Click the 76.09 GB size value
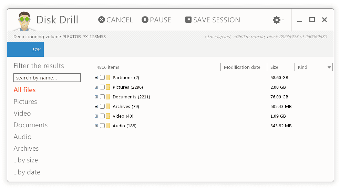The image size is (340, 193). (x=279, y=97)
